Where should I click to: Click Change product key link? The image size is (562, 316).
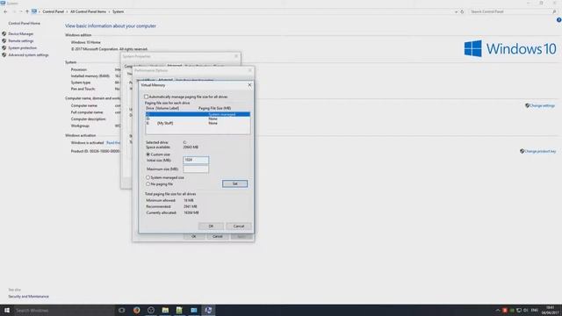540,151
